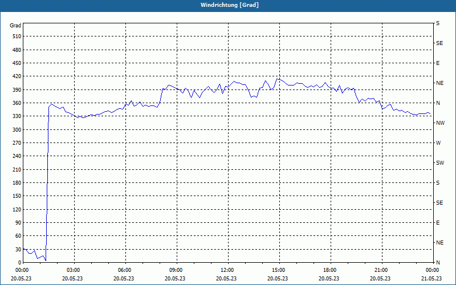
Task: Click the 240 y-axis tick label
Action: (x=17, y=156)
